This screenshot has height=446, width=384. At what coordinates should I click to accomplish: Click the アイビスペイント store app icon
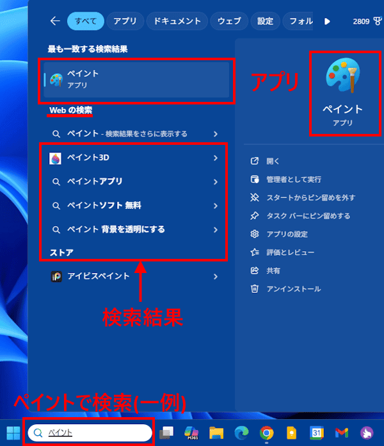pyautogui.click(x=56, y=277)
